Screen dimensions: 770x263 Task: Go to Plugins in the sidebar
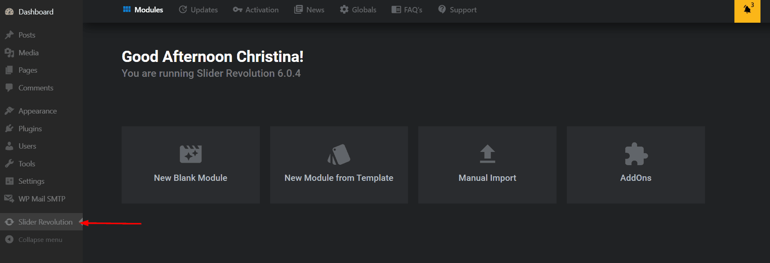(41, 129)
